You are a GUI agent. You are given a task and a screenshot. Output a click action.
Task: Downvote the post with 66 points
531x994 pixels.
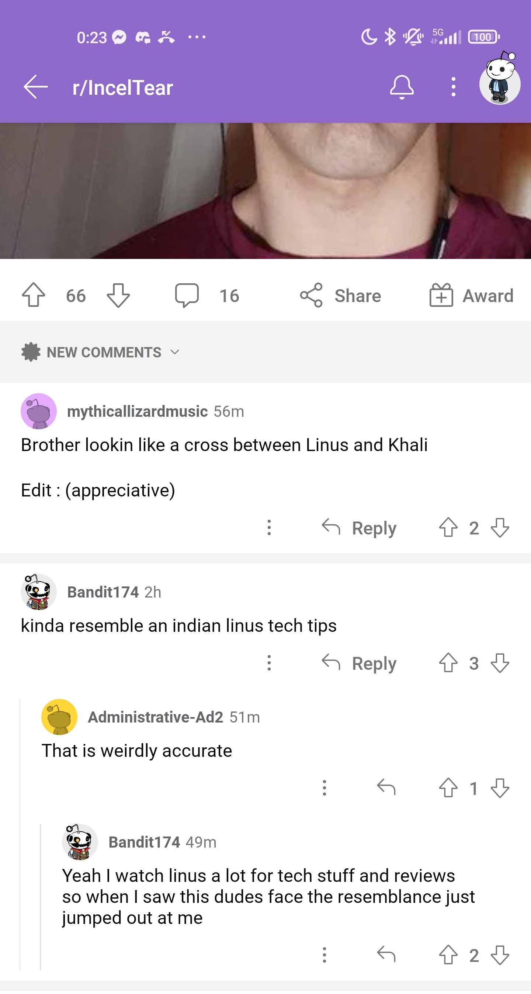pos(118,295)
